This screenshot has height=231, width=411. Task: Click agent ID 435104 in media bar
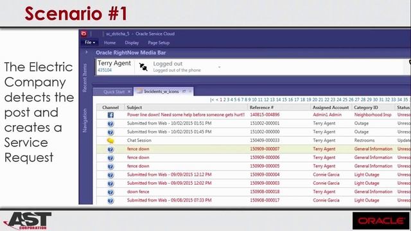point(105,70)
